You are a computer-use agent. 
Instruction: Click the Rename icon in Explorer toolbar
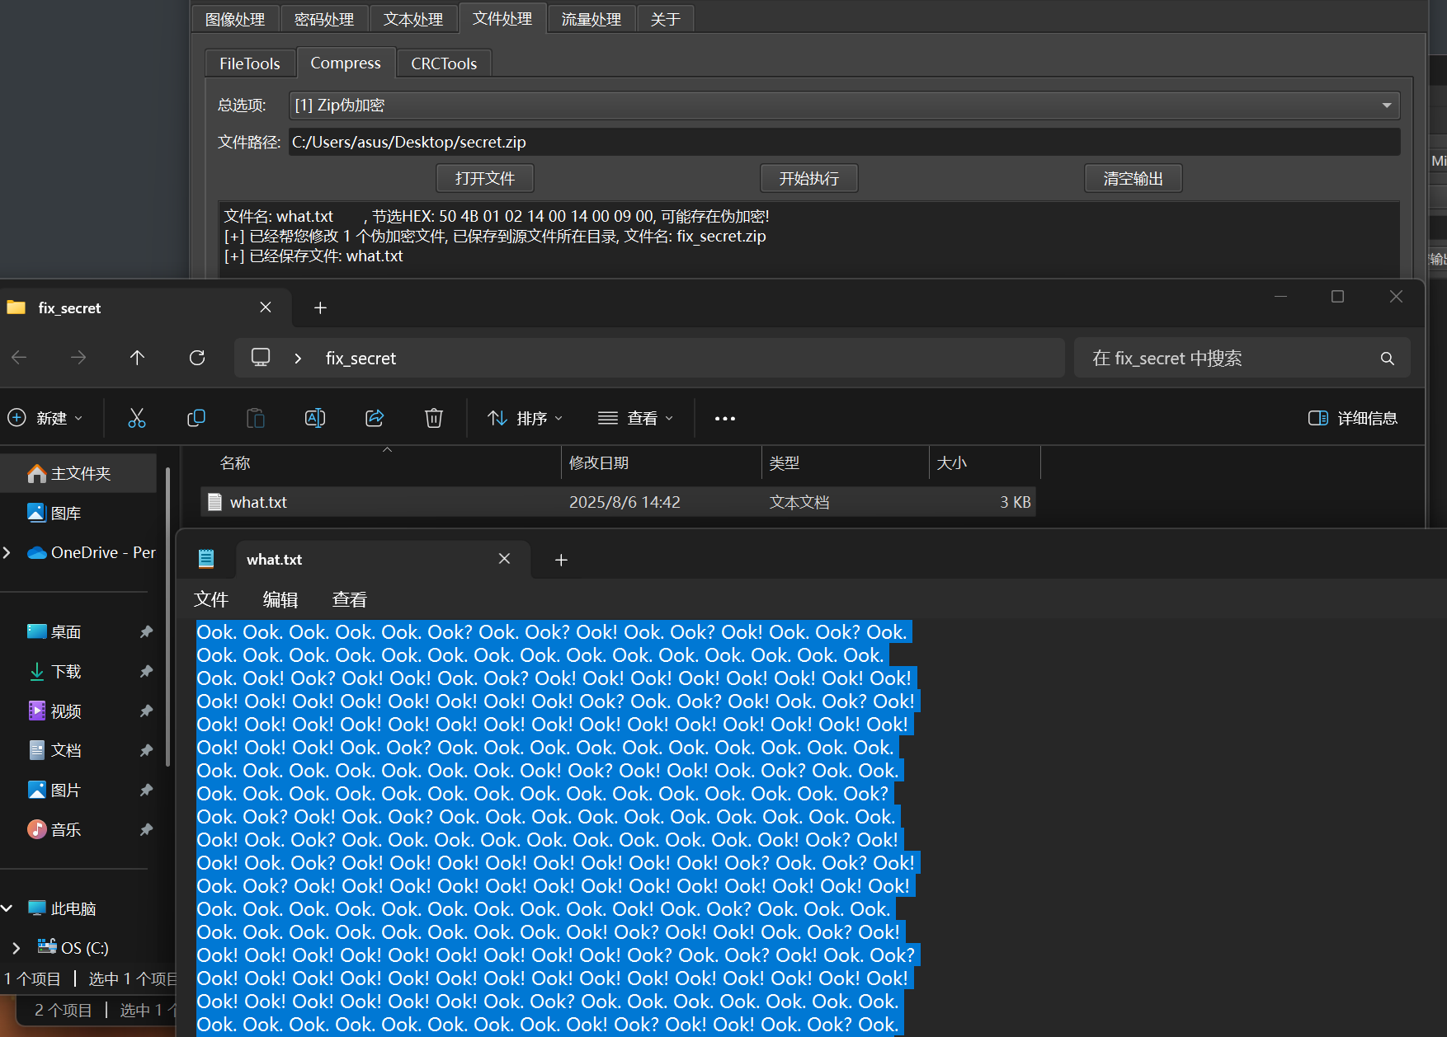[x=315, y=418]
